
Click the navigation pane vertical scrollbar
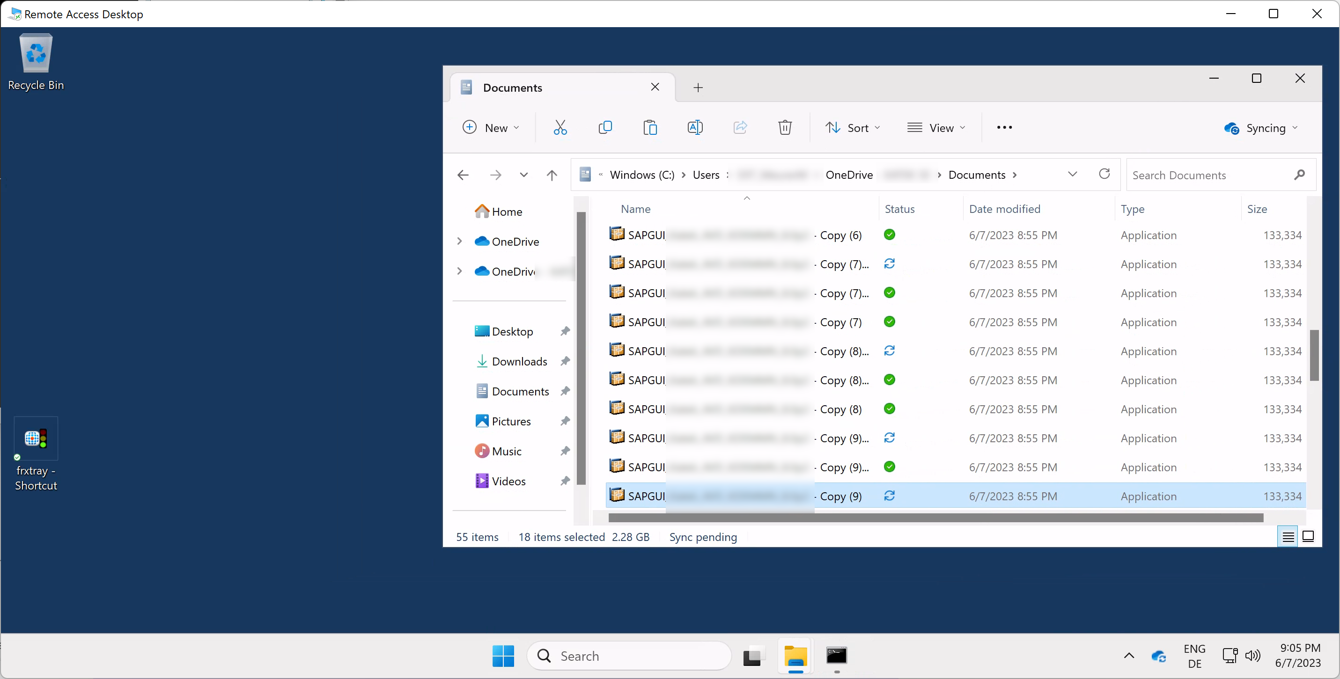(x=581, y=348)
